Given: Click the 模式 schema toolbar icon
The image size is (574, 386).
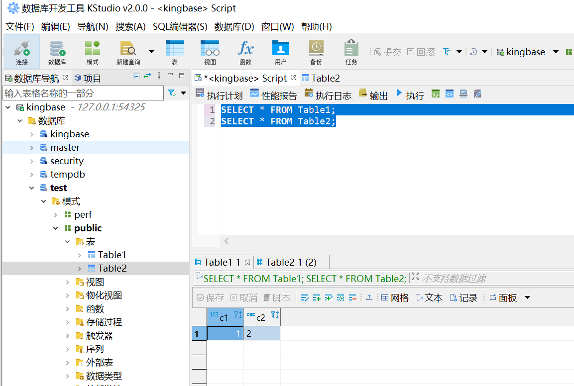Looking at the screenshot, I should pyautogui.click(x=93, y=52).
